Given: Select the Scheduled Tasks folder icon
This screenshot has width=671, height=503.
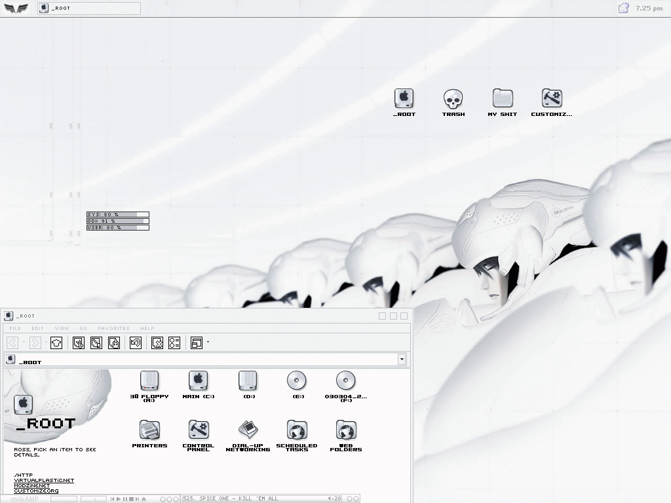Looking at the screenshot, I should 297,431.
